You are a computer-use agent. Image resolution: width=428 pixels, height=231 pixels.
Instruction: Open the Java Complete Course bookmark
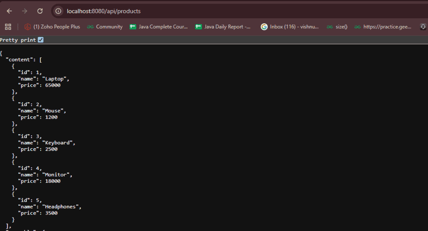(159, 27)
